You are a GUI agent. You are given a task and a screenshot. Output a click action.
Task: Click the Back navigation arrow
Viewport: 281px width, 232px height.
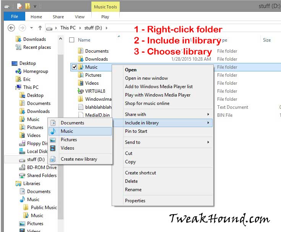tap(11, 28)
